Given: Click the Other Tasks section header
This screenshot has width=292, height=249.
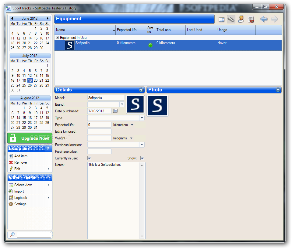Looking at the screenshot, I should pyautogui.click(x=30, y=177).
